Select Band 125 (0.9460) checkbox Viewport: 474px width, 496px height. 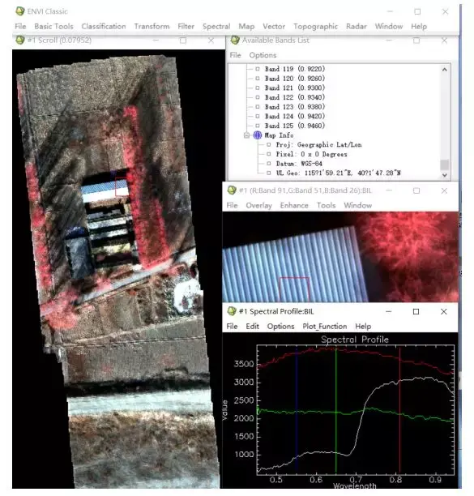pyautogui.click(x=258, y=126)
